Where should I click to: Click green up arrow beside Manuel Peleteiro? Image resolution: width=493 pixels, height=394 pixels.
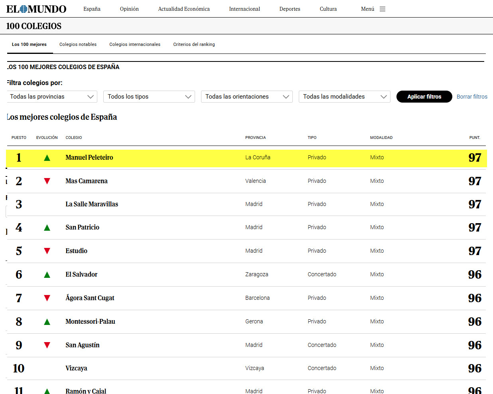click(47, 158)
